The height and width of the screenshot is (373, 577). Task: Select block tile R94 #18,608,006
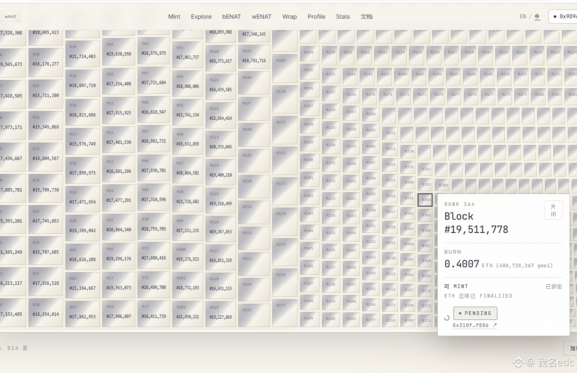187,83
